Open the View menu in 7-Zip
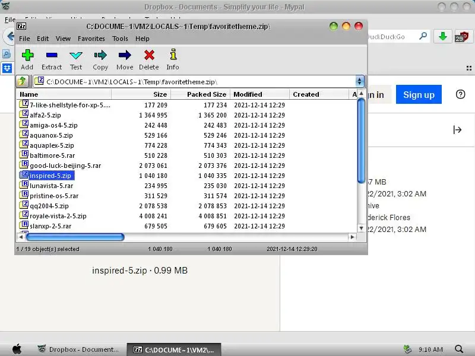475x356 pixels. [63, 39]
